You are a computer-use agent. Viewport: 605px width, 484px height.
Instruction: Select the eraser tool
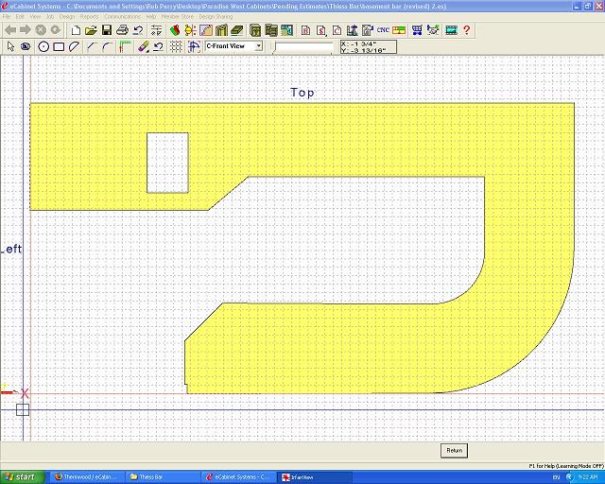click(143, 46)
